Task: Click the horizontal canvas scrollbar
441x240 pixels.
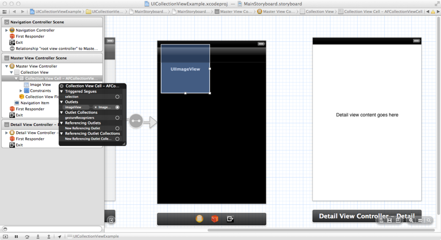Action: (309, 230)
